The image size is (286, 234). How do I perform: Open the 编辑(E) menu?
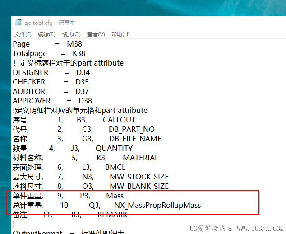(x=46, y=34)
